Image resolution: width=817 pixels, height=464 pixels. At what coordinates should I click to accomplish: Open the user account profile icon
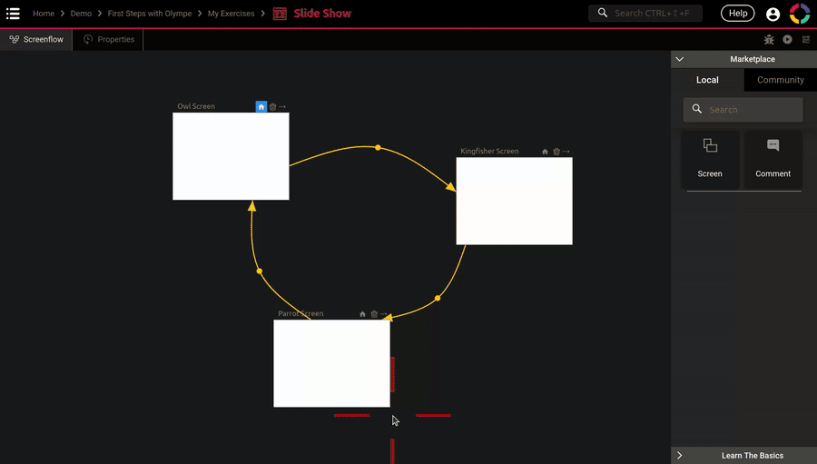[x=773, y=14]
